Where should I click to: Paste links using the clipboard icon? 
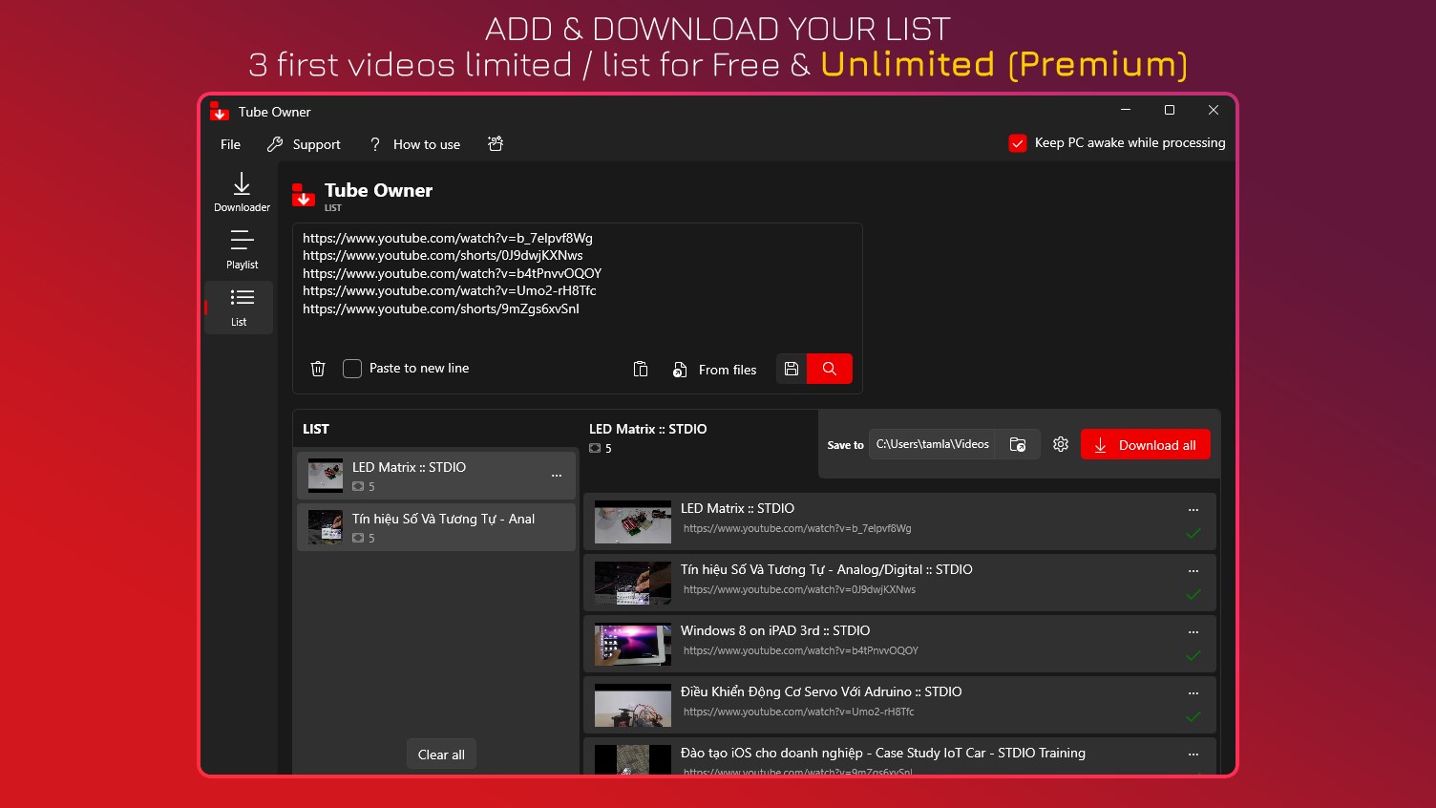point(641,369)
